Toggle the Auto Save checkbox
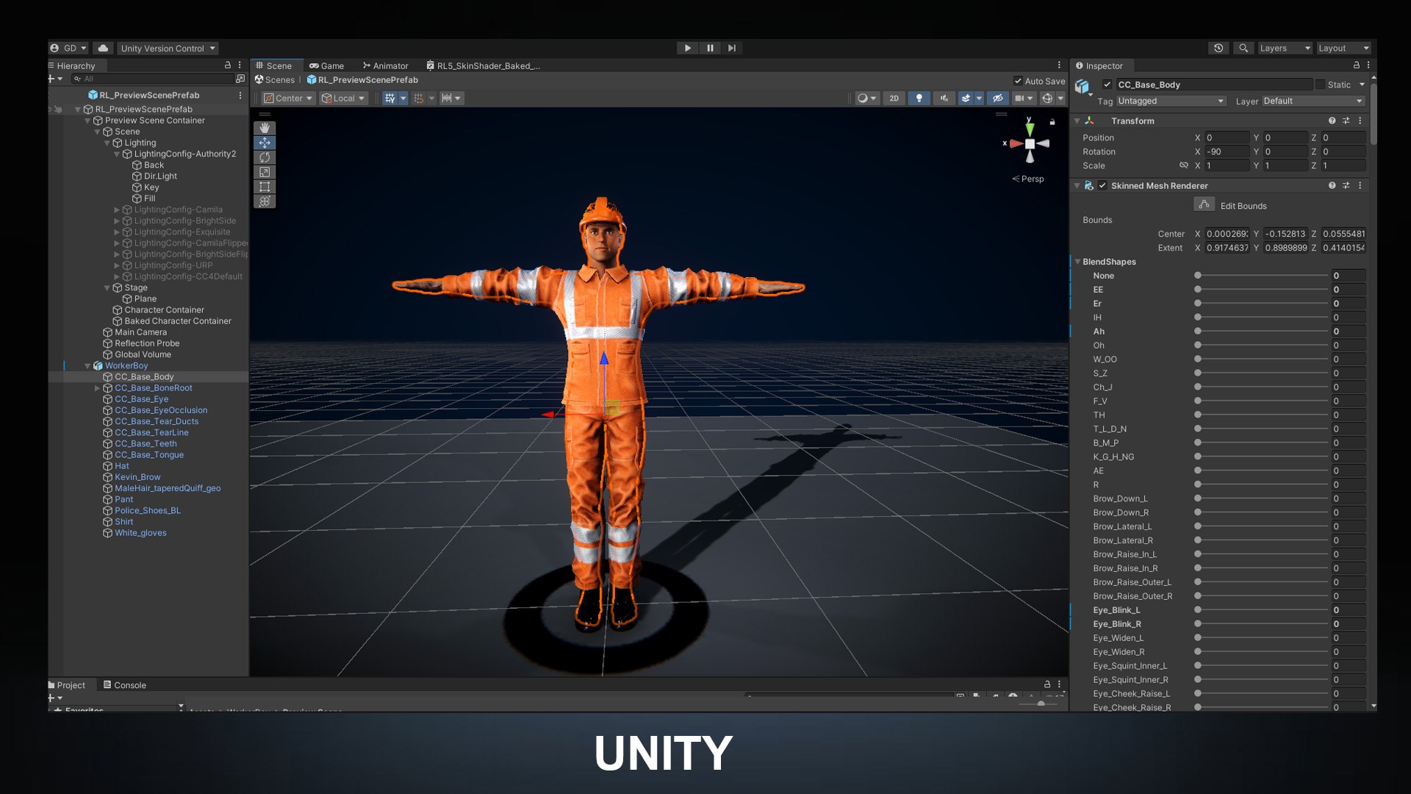Image resolution: width=1411 pixels, height=794 pixels. click(x=1018, y=81)
